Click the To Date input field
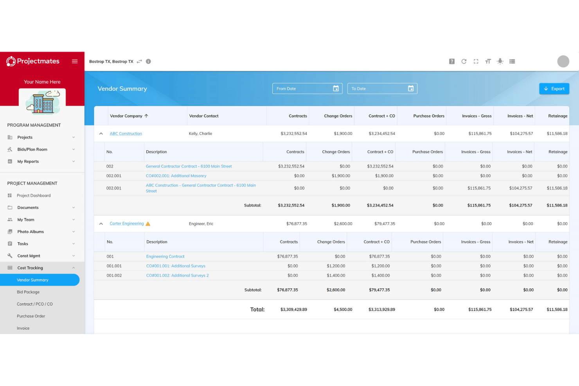Image resolution: width=579 pixels, height=386 pixels. (382, 88)
